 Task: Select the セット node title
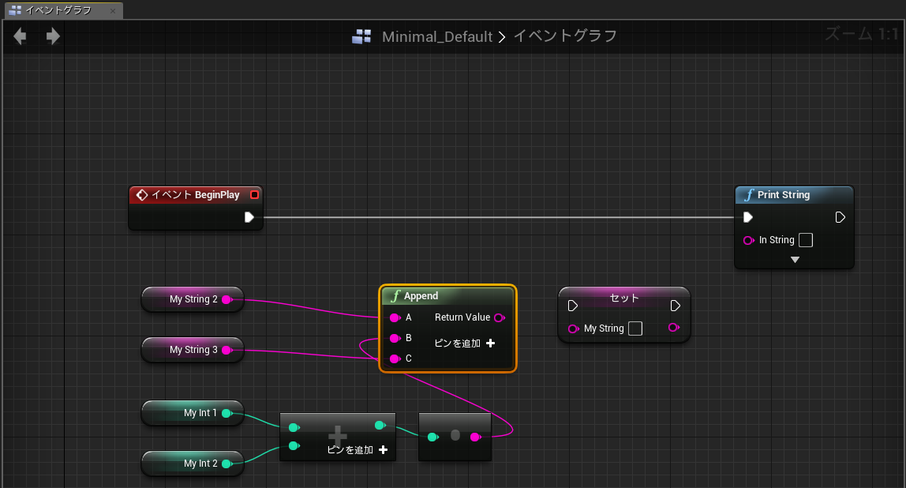(x=624, y=298)
